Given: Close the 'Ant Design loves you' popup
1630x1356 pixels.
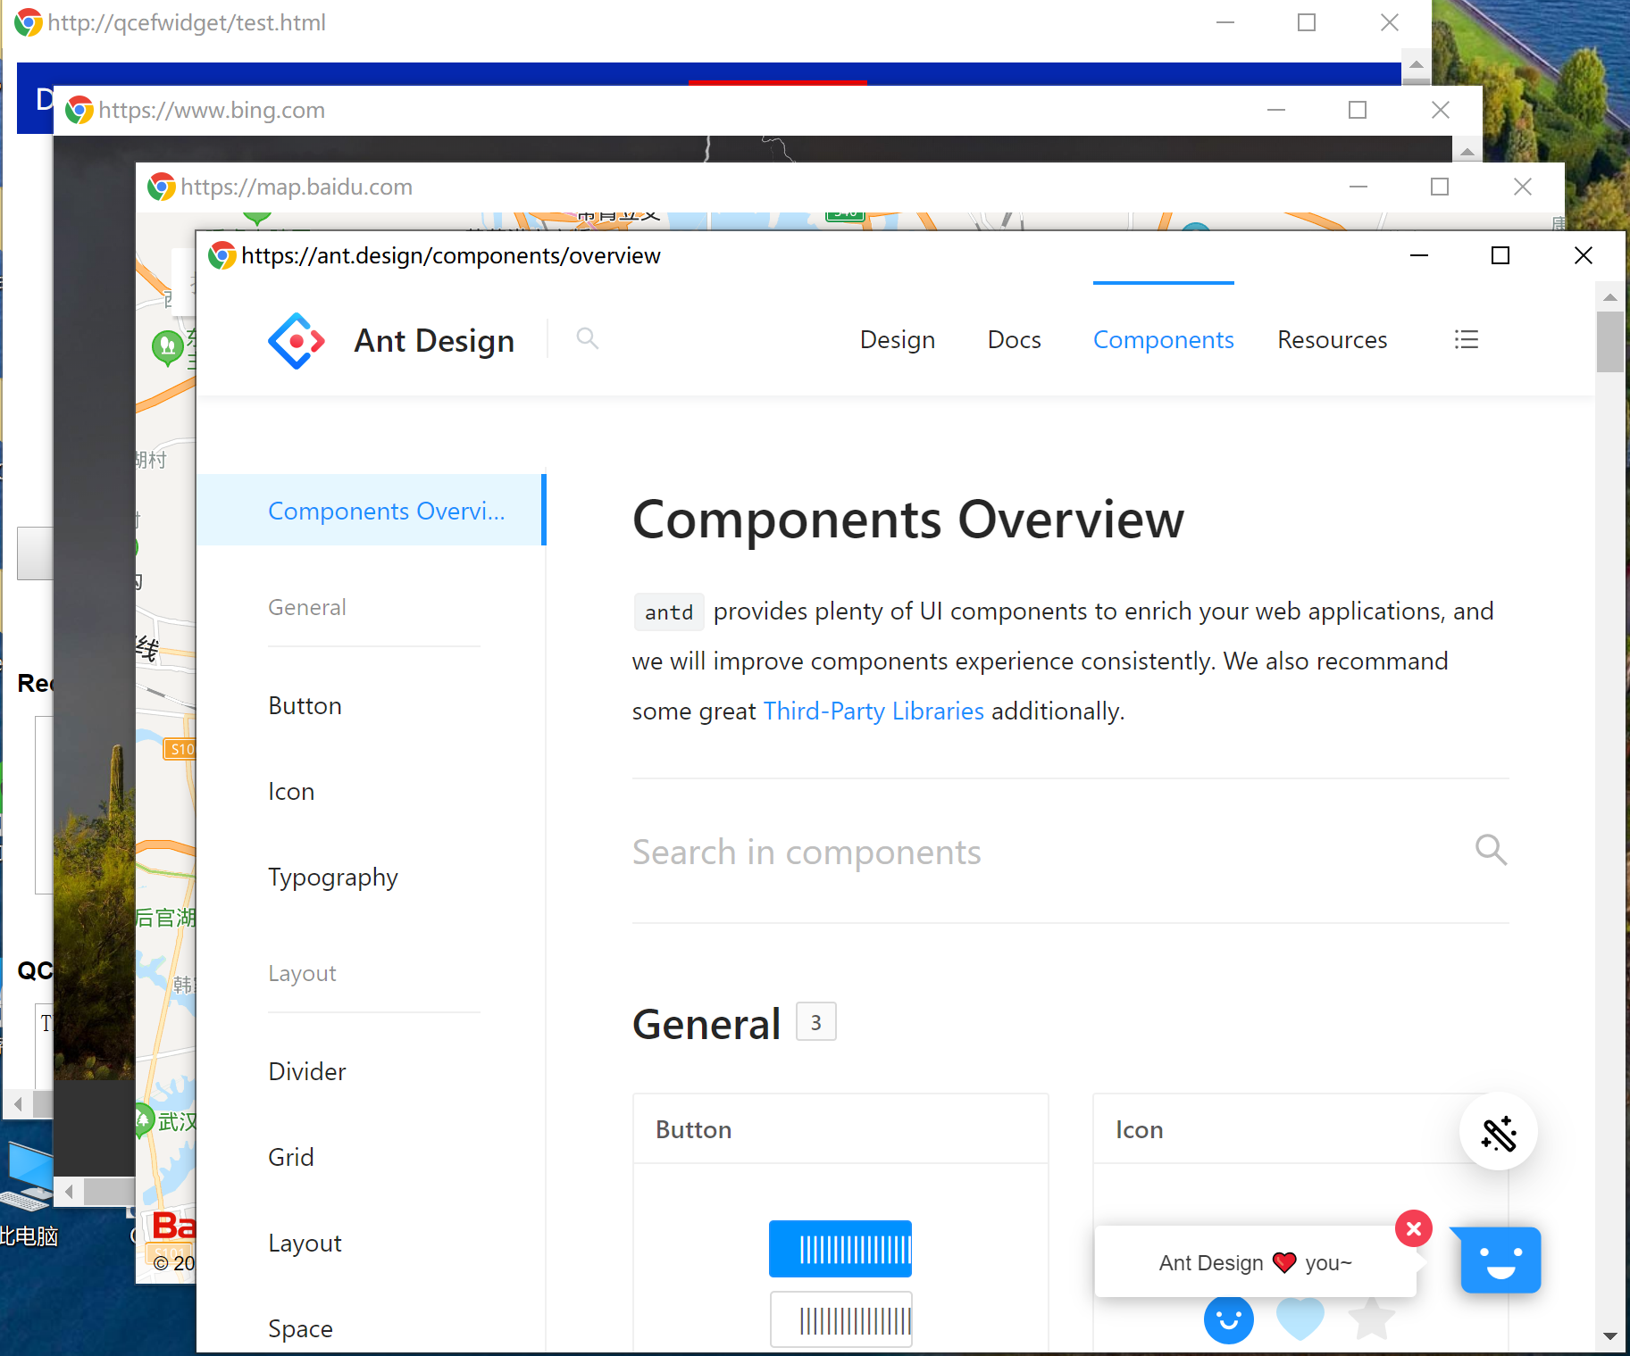Looking at the screenshot, I should (x=1414, y=1229).
